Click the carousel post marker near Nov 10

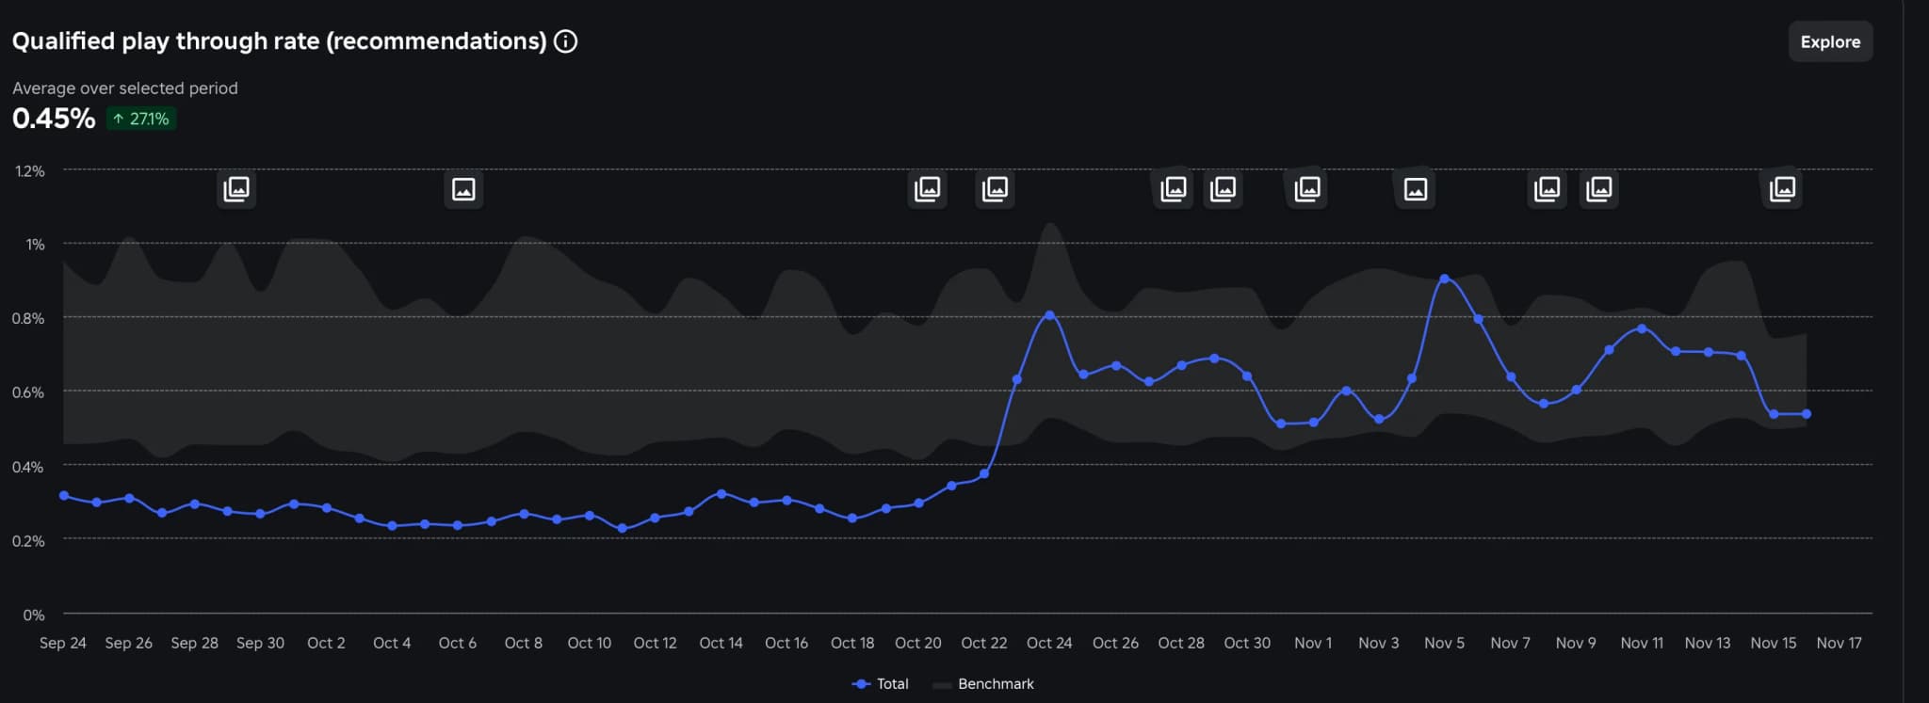click(1598, 189)
